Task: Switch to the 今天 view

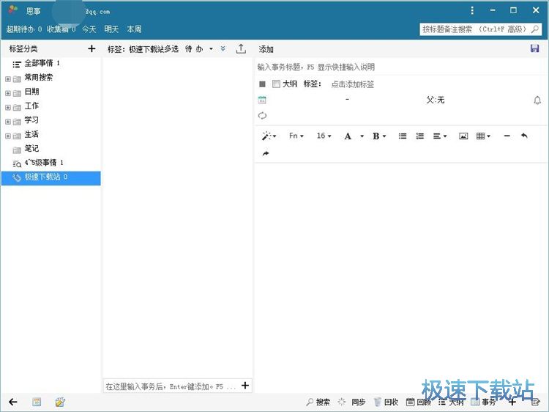Action: 89,29
